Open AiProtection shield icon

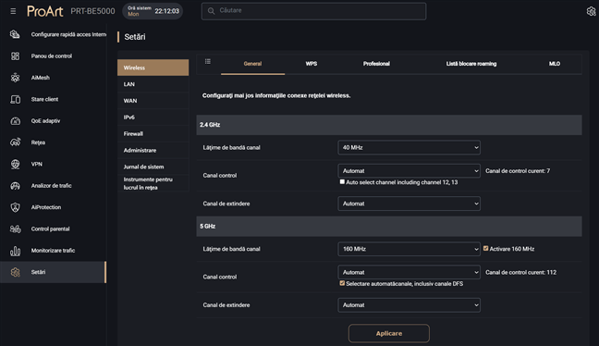coord(15,207)
